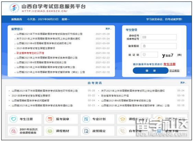Open the 专业计划 icon

pyautogui.click(x=86, y=119)
